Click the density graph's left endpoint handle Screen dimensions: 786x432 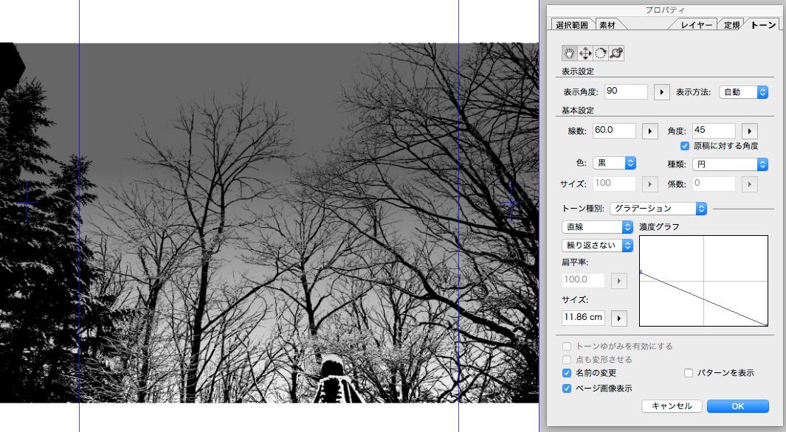(641, 272)
